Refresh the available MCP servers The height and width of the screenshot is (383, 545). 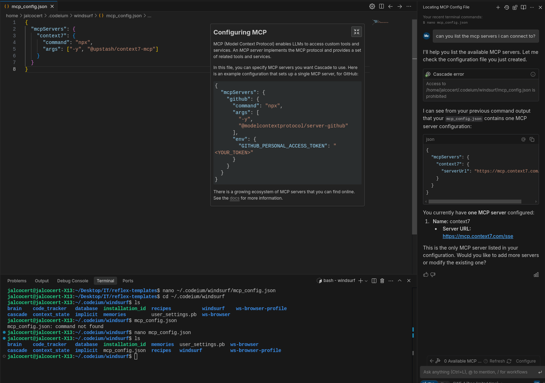pos(500,361)
